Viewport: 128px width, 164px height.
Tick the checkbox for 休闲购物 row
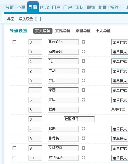click(x=14, y=42)
